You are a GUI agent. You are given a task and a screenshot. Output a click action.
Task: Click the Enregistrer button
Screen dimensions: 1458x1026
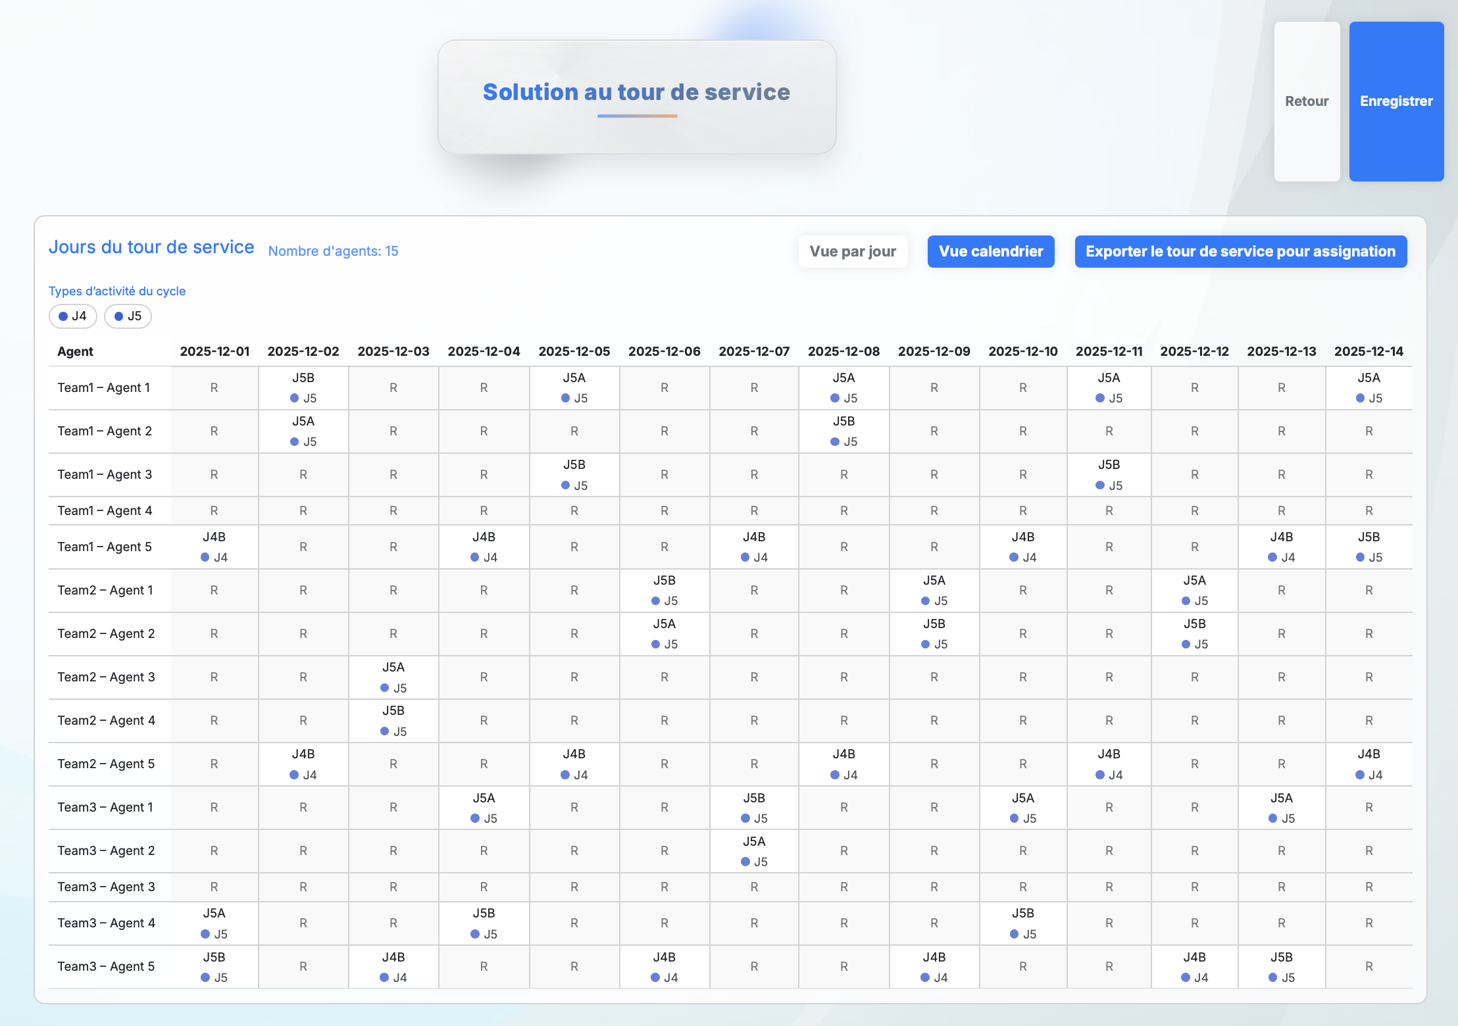[1395, 101]
